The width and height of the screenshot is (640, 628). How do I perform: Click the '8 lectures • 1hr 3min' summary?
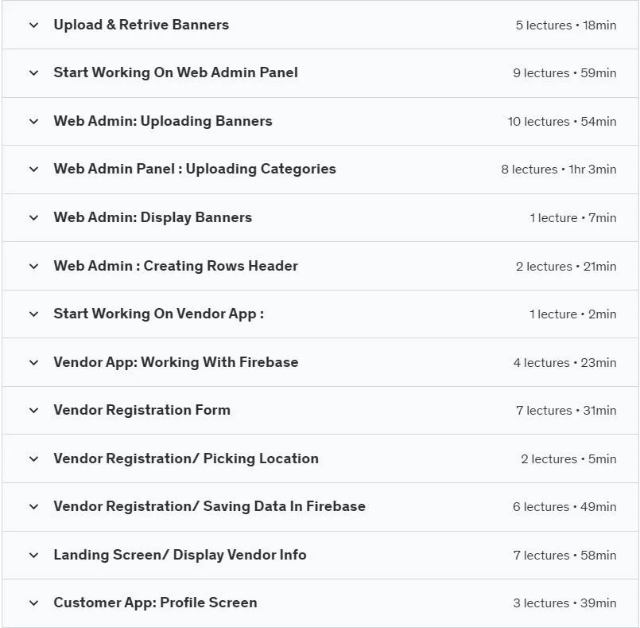click(x=559, y=170)
